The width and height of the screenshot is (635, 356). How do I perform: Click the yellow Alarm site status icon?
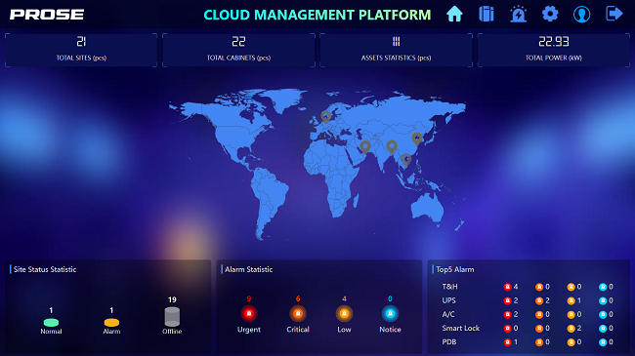tap(111, 323)
